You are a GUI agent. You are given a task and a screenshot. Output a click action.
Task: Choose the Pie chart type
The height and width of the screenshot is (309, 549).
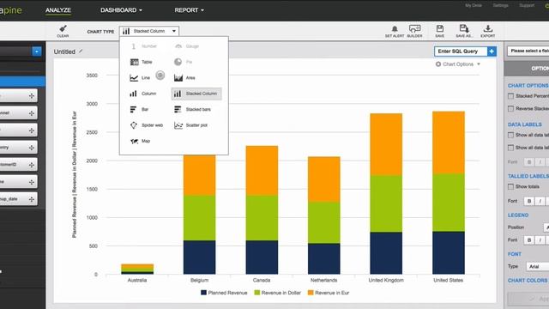tap(183, 62)
